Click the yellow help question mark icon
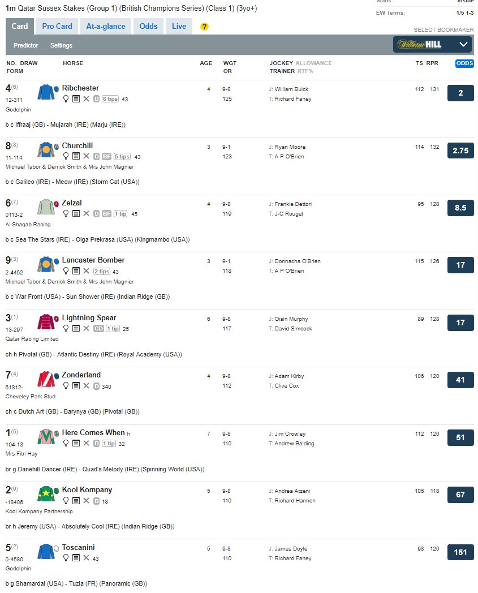Image resolution: width=478 pixels, height=593 pixels. point(204,27)
